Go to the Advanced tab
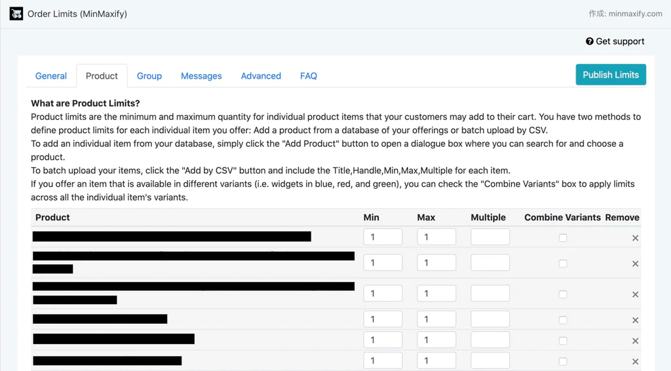This screenshot has width=671, height=371. (x=261, y=76)
